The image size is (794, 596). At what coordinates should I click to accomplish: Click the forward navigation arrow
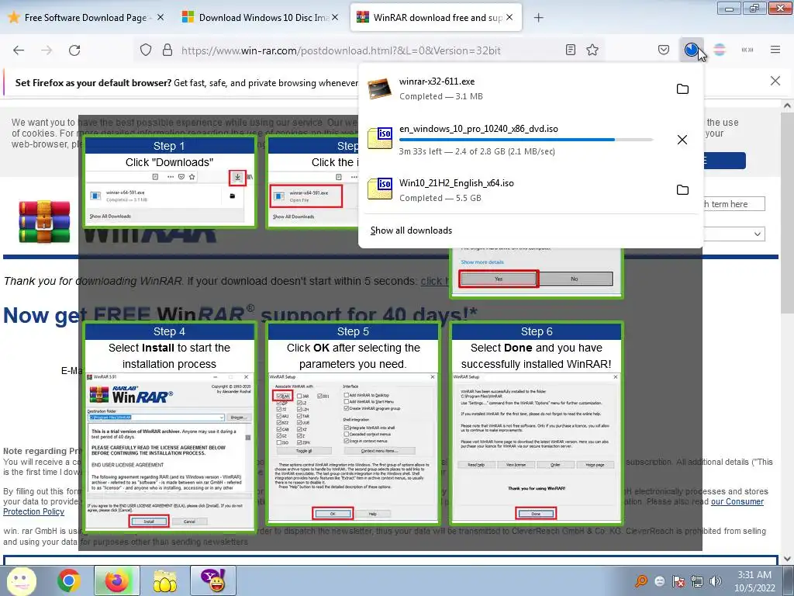[x=47, y=50]
